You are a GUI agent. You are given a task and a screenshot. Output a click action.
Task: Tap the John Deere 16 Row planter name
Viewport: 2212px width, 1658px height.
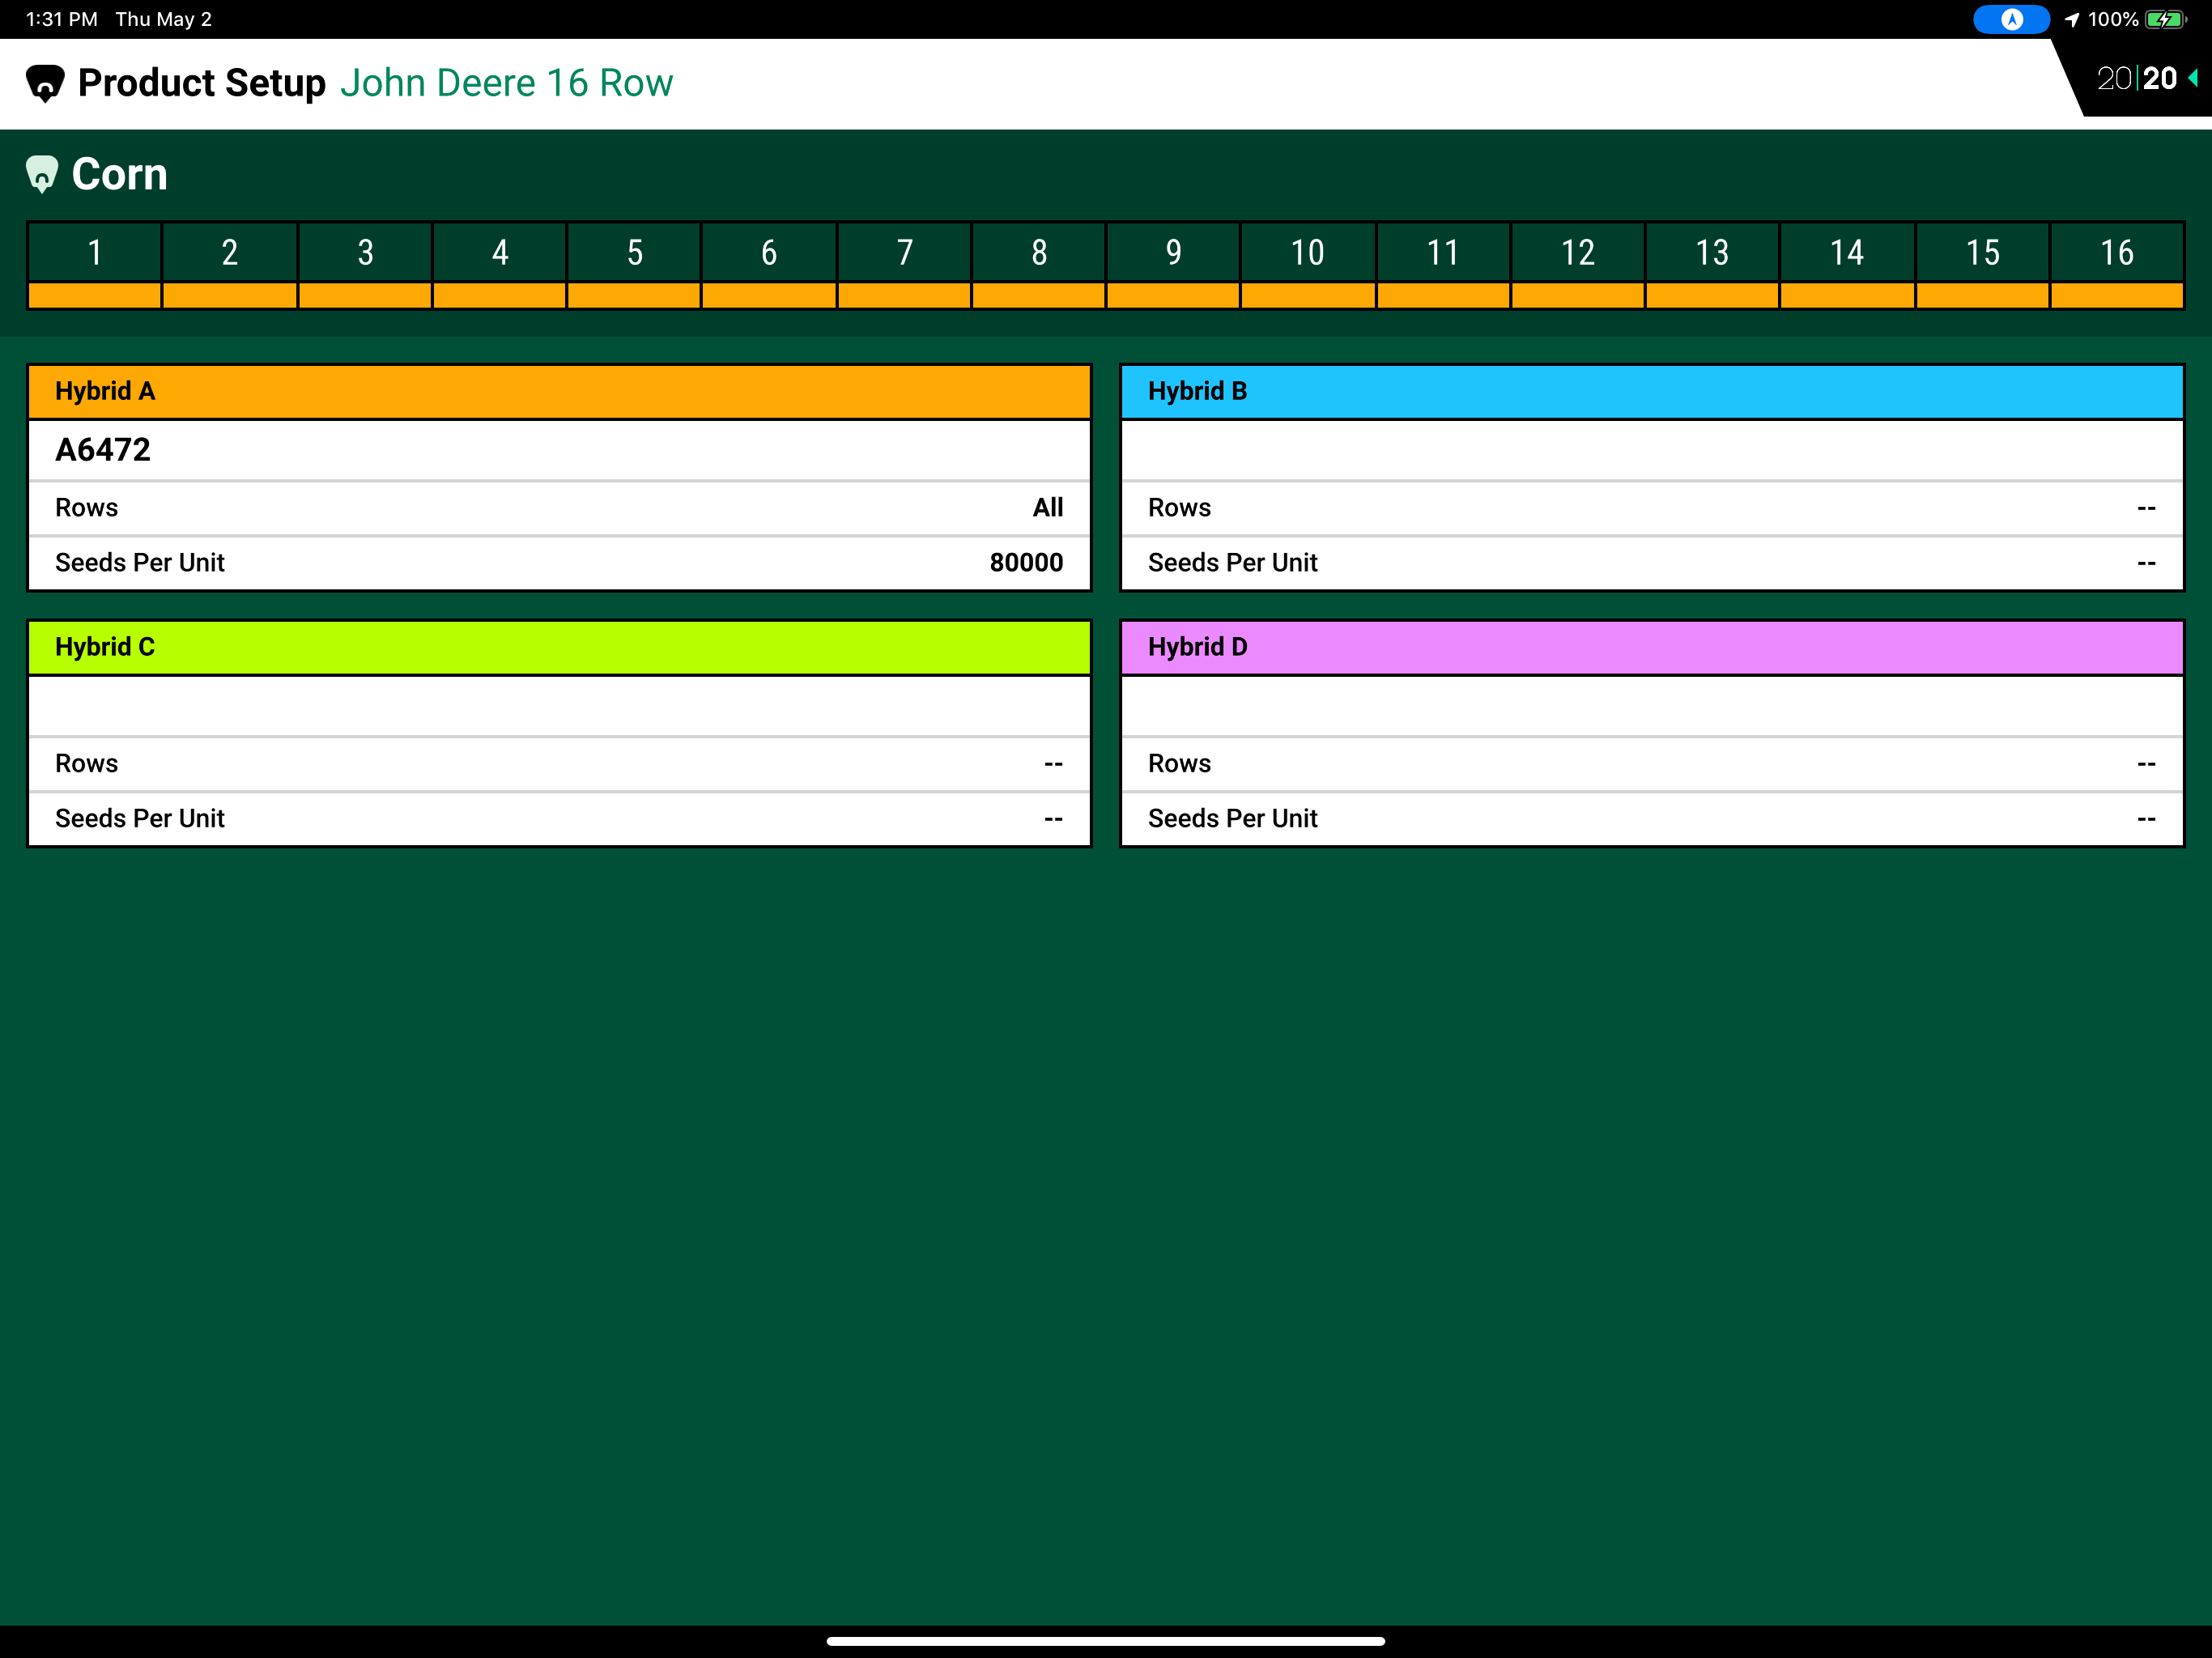pyautogui.click(x=506, y=83)
